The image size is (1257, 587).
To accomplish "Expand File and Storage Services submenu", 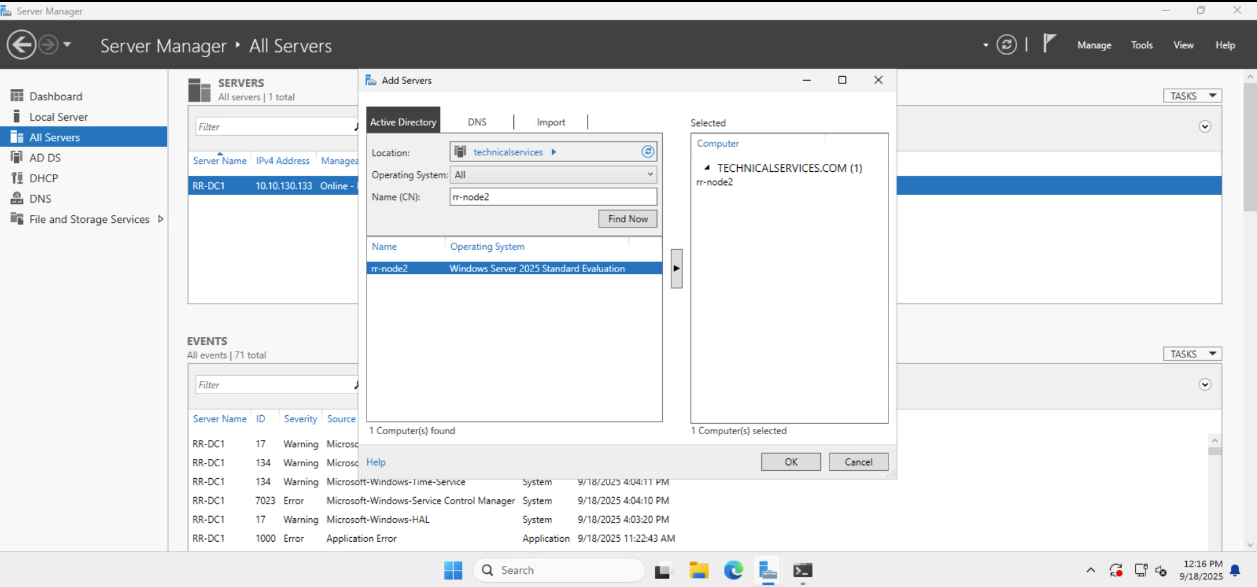I will 161,219.
